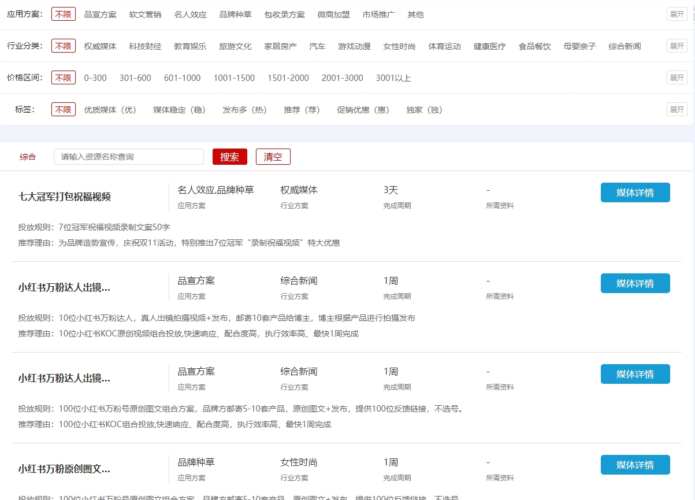Click the resource name search field

point(129,157)
